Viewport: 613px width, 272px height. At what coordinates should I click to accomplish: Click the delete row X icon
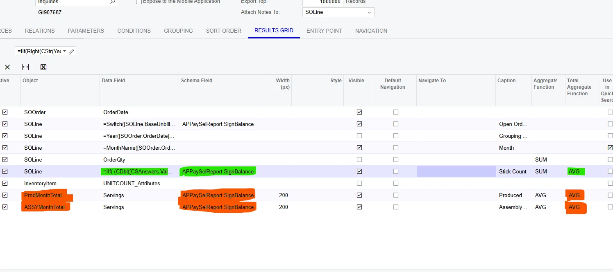pos(7,67)
